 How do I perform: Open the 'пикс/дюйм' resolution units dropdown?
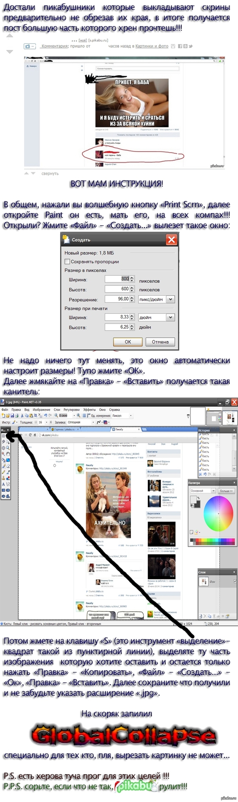coord(171,299)
